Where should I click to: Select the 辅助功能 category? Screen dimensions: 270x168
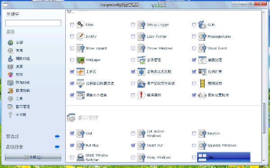(23, 59)
